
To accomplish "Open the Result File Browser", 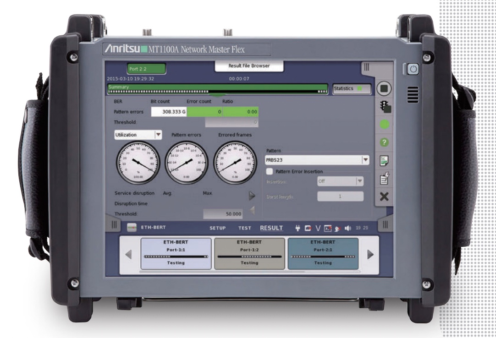I will coord(249,66).
